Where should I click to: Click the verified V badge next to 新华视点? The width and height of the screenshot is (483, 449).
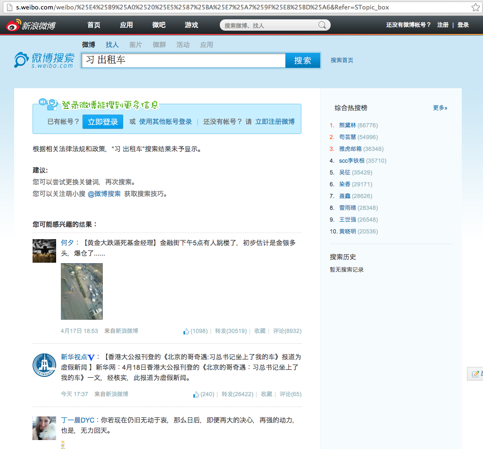tap(91, 358)
